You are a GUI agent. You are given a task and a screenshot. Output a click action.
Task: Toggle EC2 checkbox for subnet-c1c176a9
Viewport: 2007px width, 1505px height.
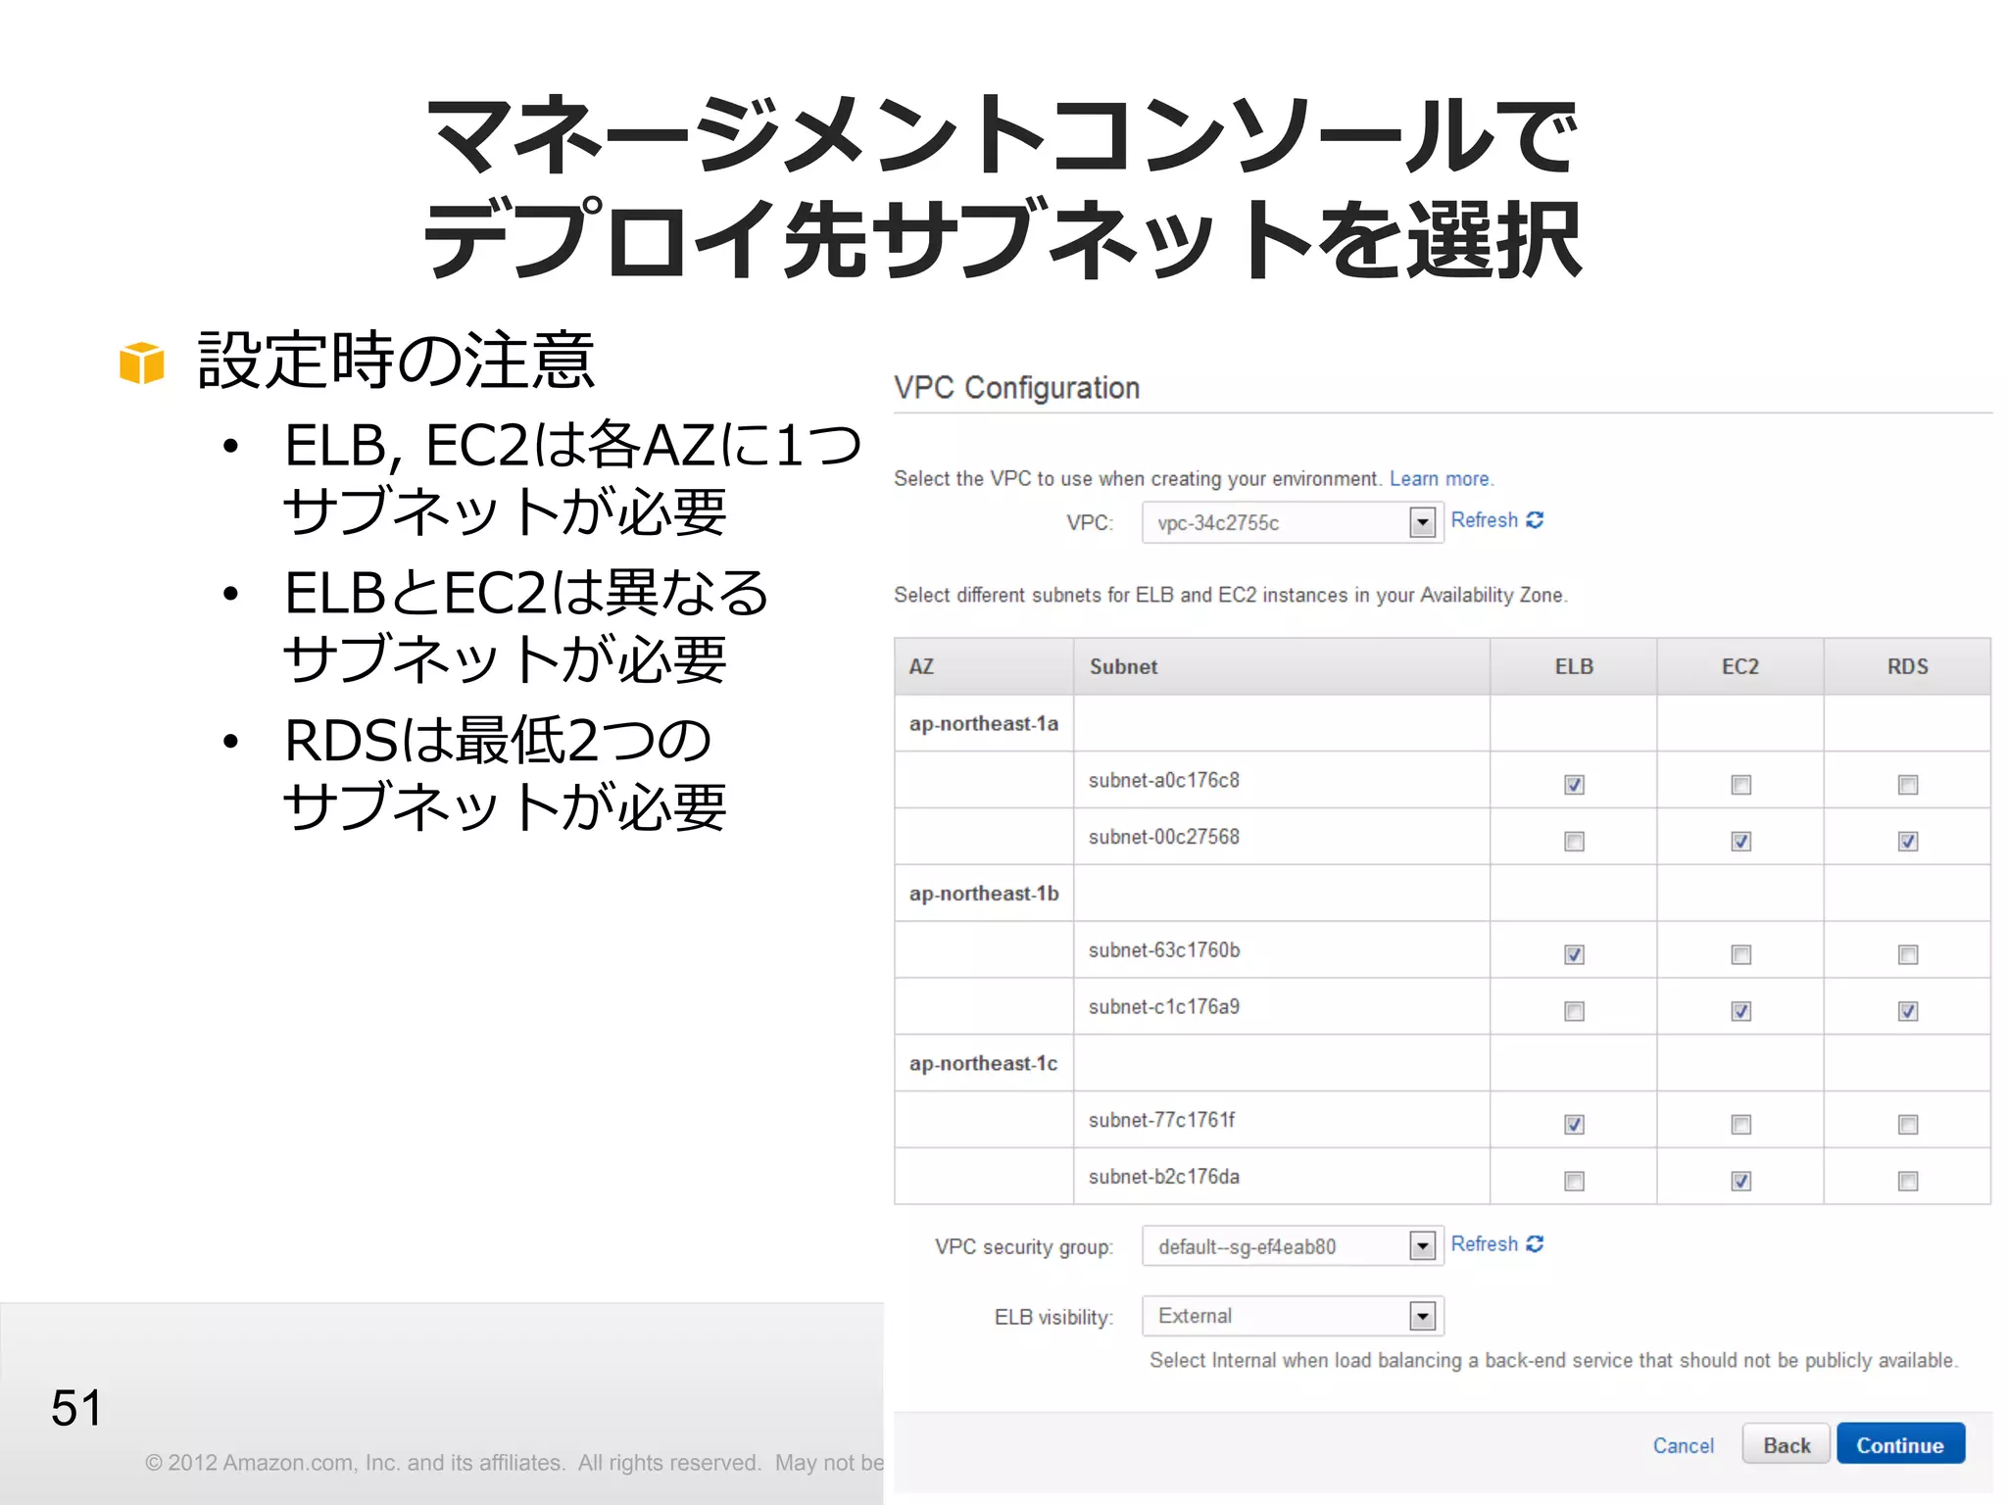1740,1011
